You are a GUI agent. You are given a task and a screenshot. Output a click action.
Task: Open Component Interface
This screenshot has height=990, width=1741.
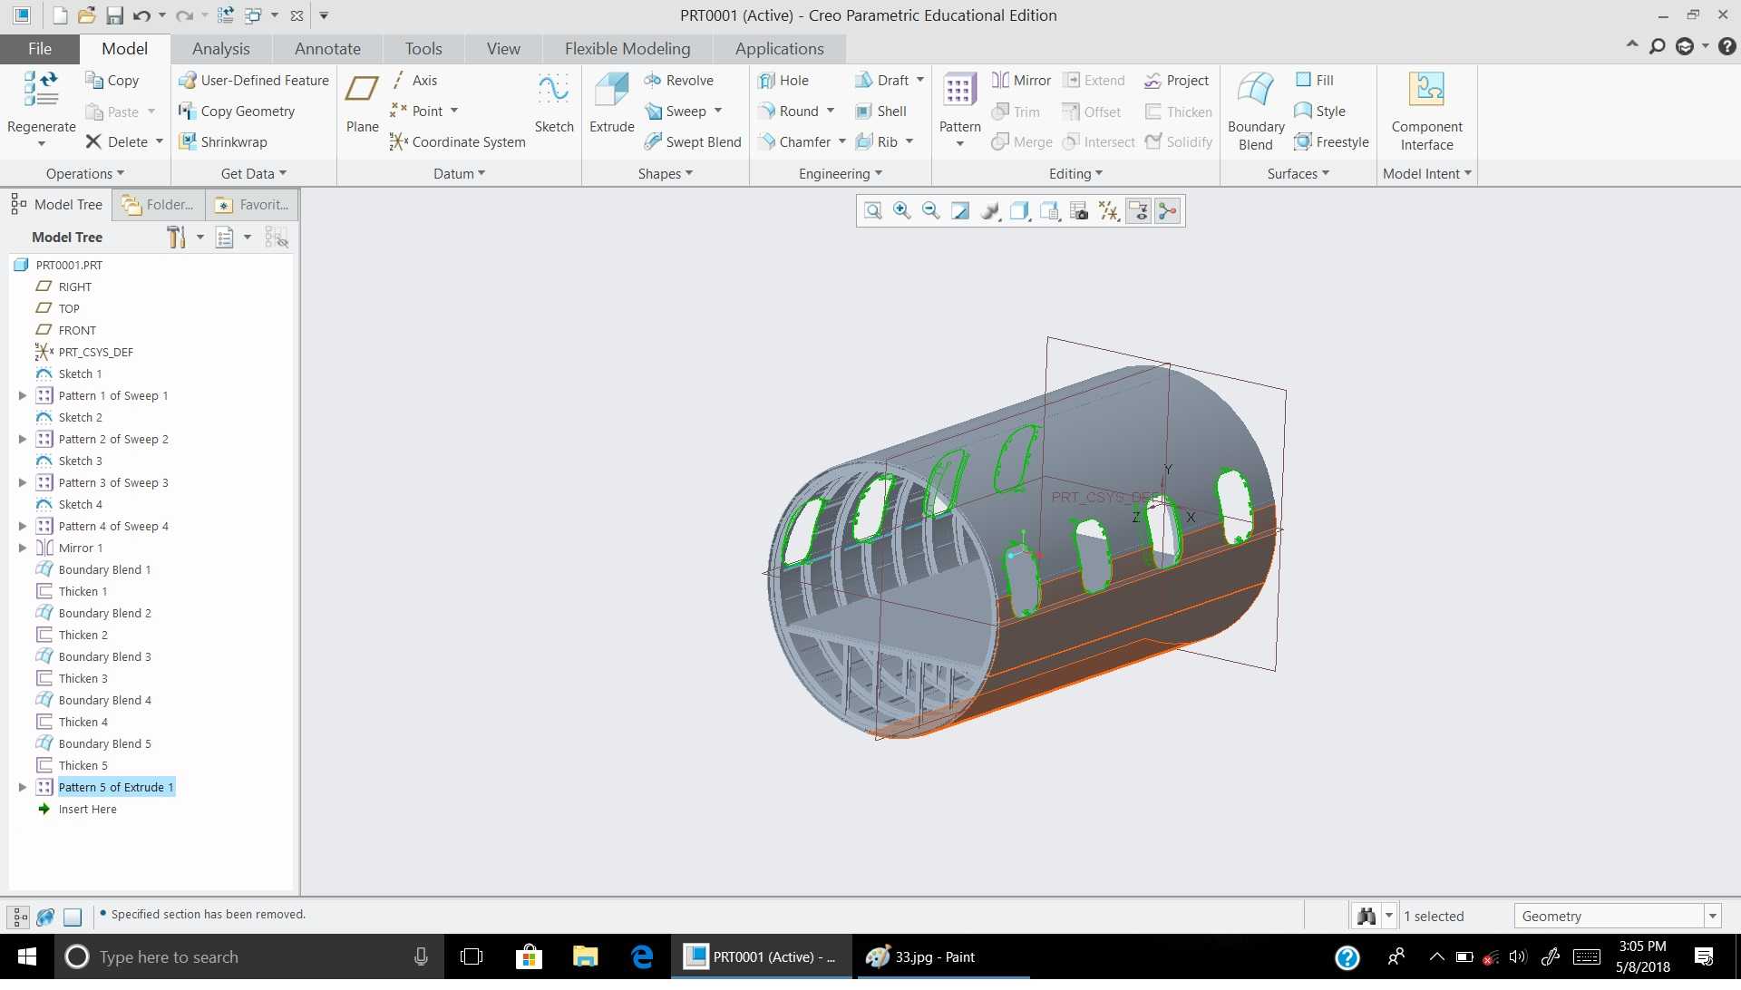tap(1426, 111)
